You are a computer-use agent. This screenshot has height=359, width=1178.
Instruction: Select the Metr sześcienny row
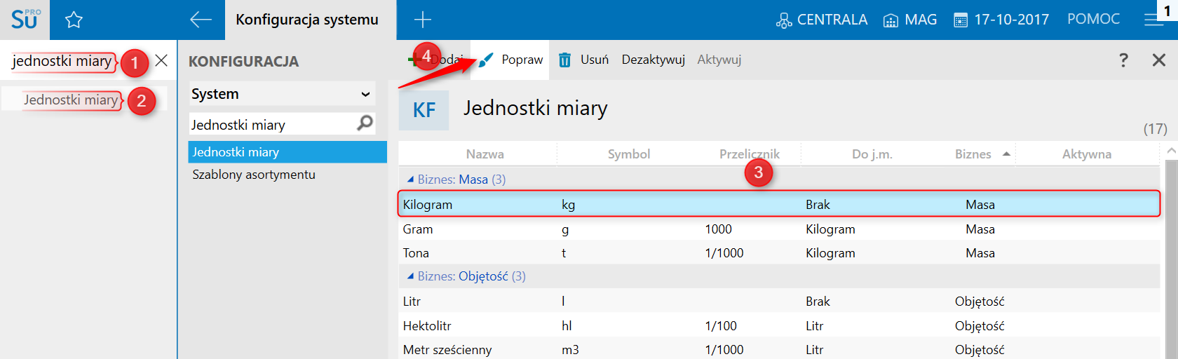click(779, 349)
